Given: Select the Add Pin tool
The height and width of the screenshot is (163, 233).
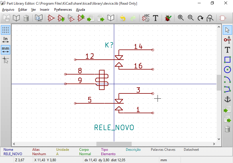Looking at the screenshot, I should (227, 39).
